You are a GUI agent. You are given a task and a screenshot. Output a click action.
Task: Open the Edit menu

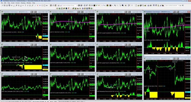point(5,3)
